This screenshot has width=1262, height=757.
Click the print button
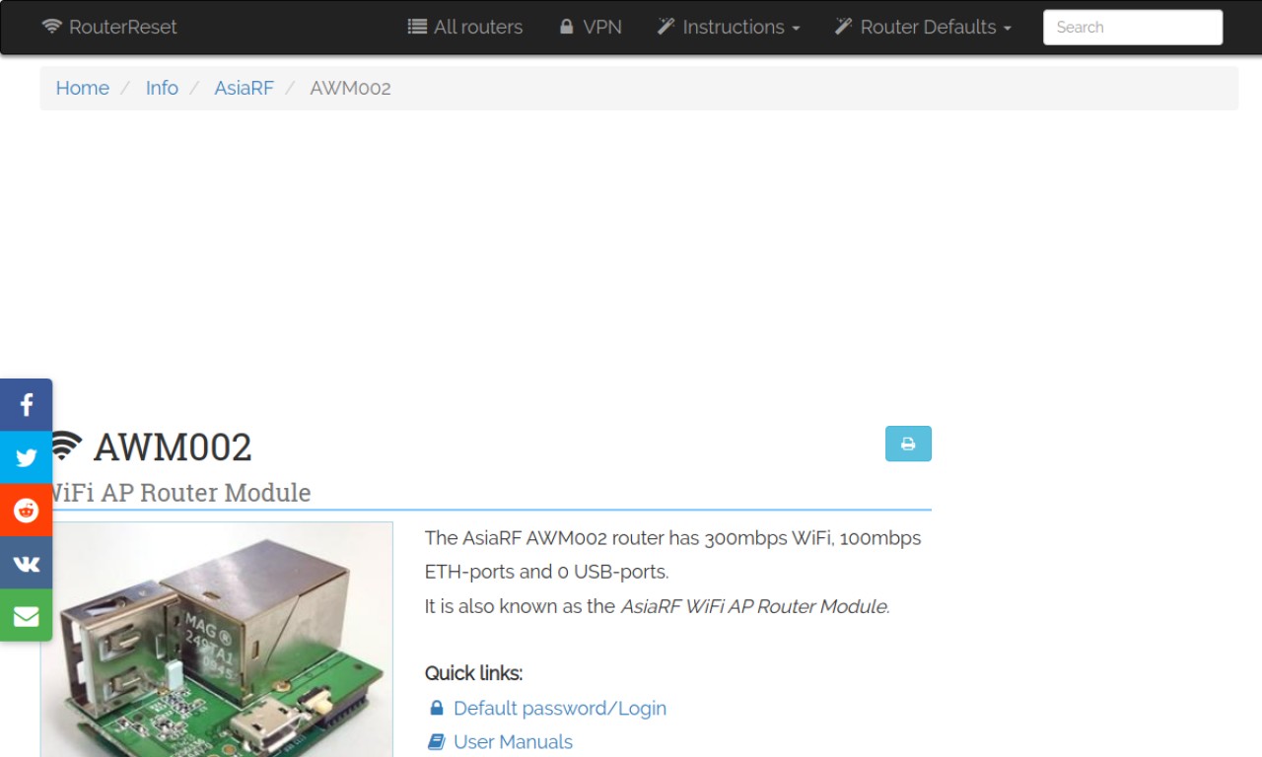(x=908, y=444)
